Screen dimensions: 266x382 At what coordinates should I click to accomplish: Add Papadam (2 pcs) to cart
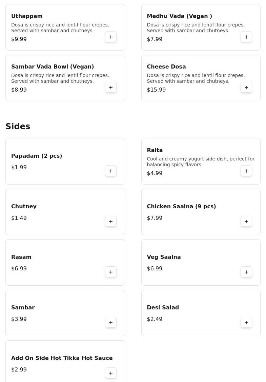[111, 171]
